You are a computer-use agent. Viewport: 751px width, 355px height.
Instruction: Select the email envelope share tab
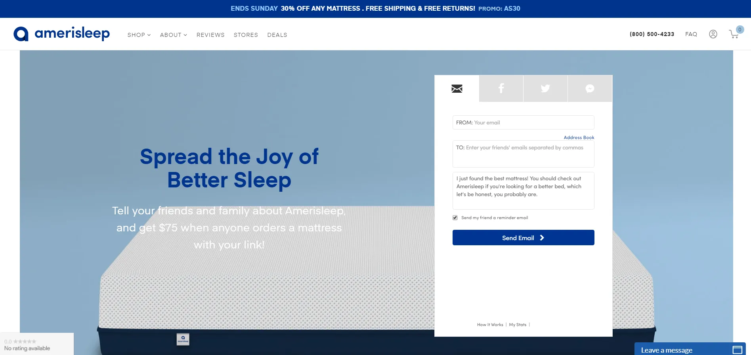tap(457, 88)
